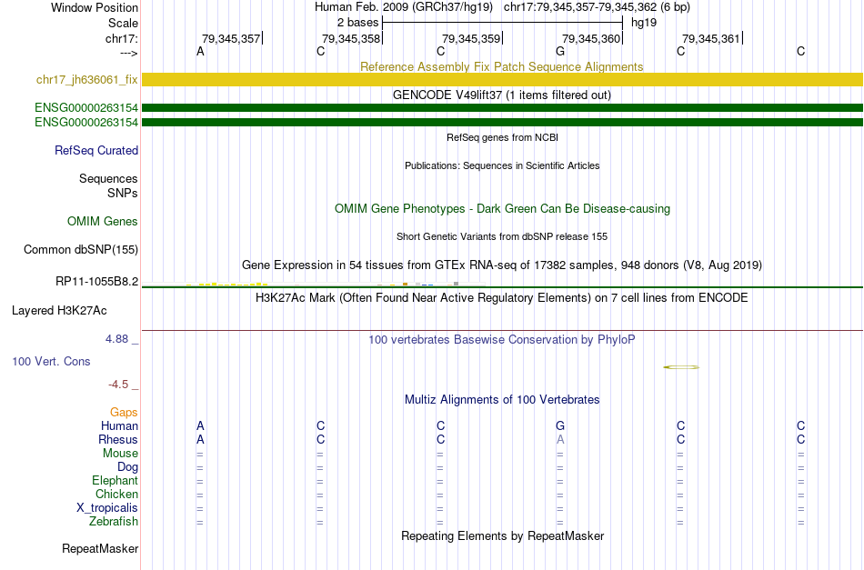Click the OMIM Genes track label
This screenshot has height=570, width=864.
(x=103, y=222)
